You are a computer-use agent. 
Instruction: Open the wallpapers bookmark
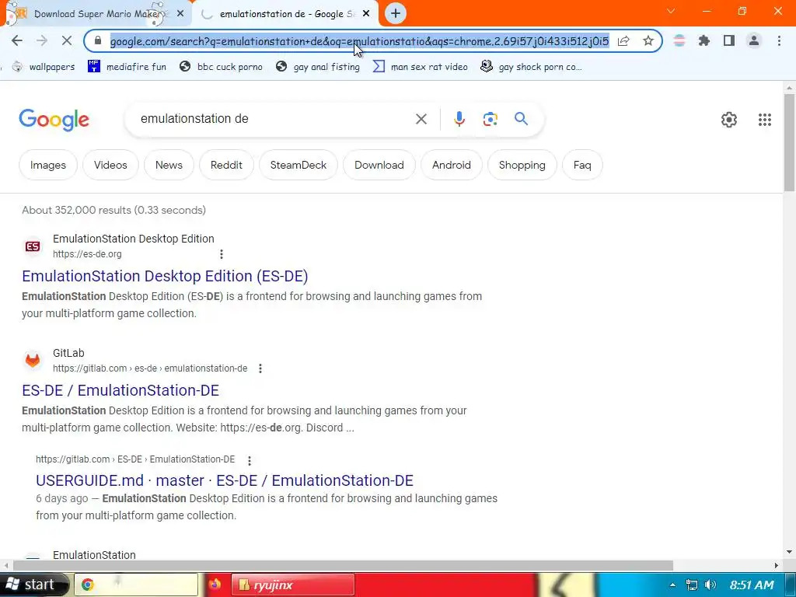(44, 67)
